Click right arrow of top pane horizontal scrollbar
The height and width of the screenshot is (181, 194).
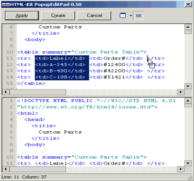tap(181, 92)
